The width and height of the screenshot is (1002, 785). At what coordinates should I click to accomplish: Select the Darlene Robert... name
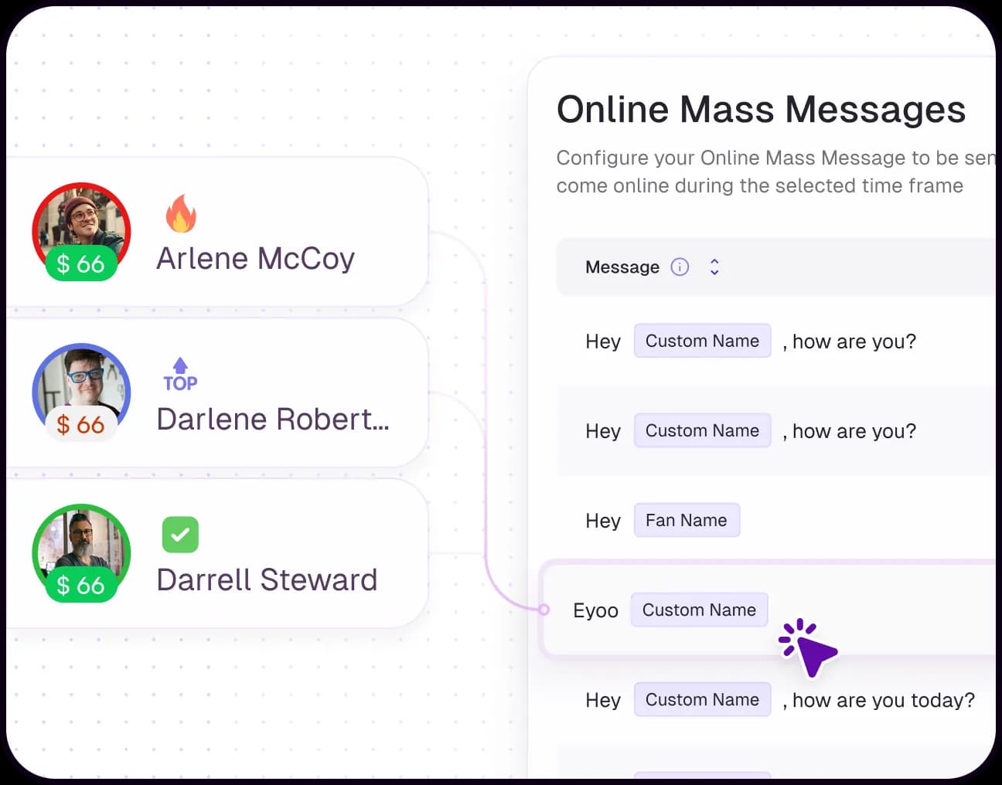pyautogui.click(x=273, y=419)
